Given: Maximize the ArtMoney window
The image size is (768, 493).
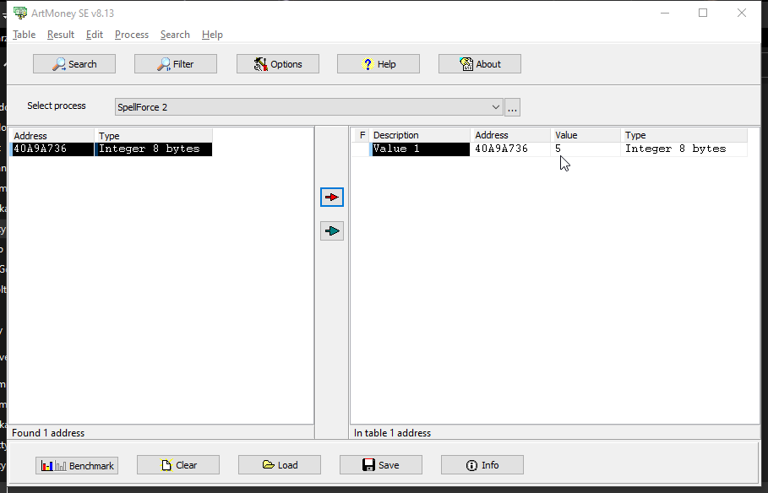Looking at the screenshot, I should point(703,14).
